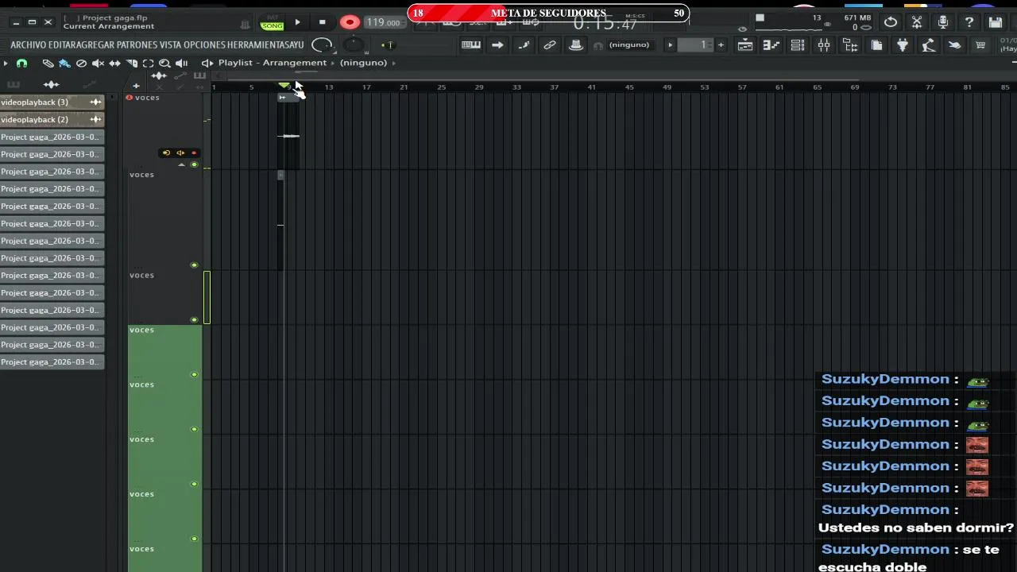The height and width of the screenshot is (572, 1017).
Task: Click the red record-arm dot in track mini toolbar
Action: click(x=195, y=153)
